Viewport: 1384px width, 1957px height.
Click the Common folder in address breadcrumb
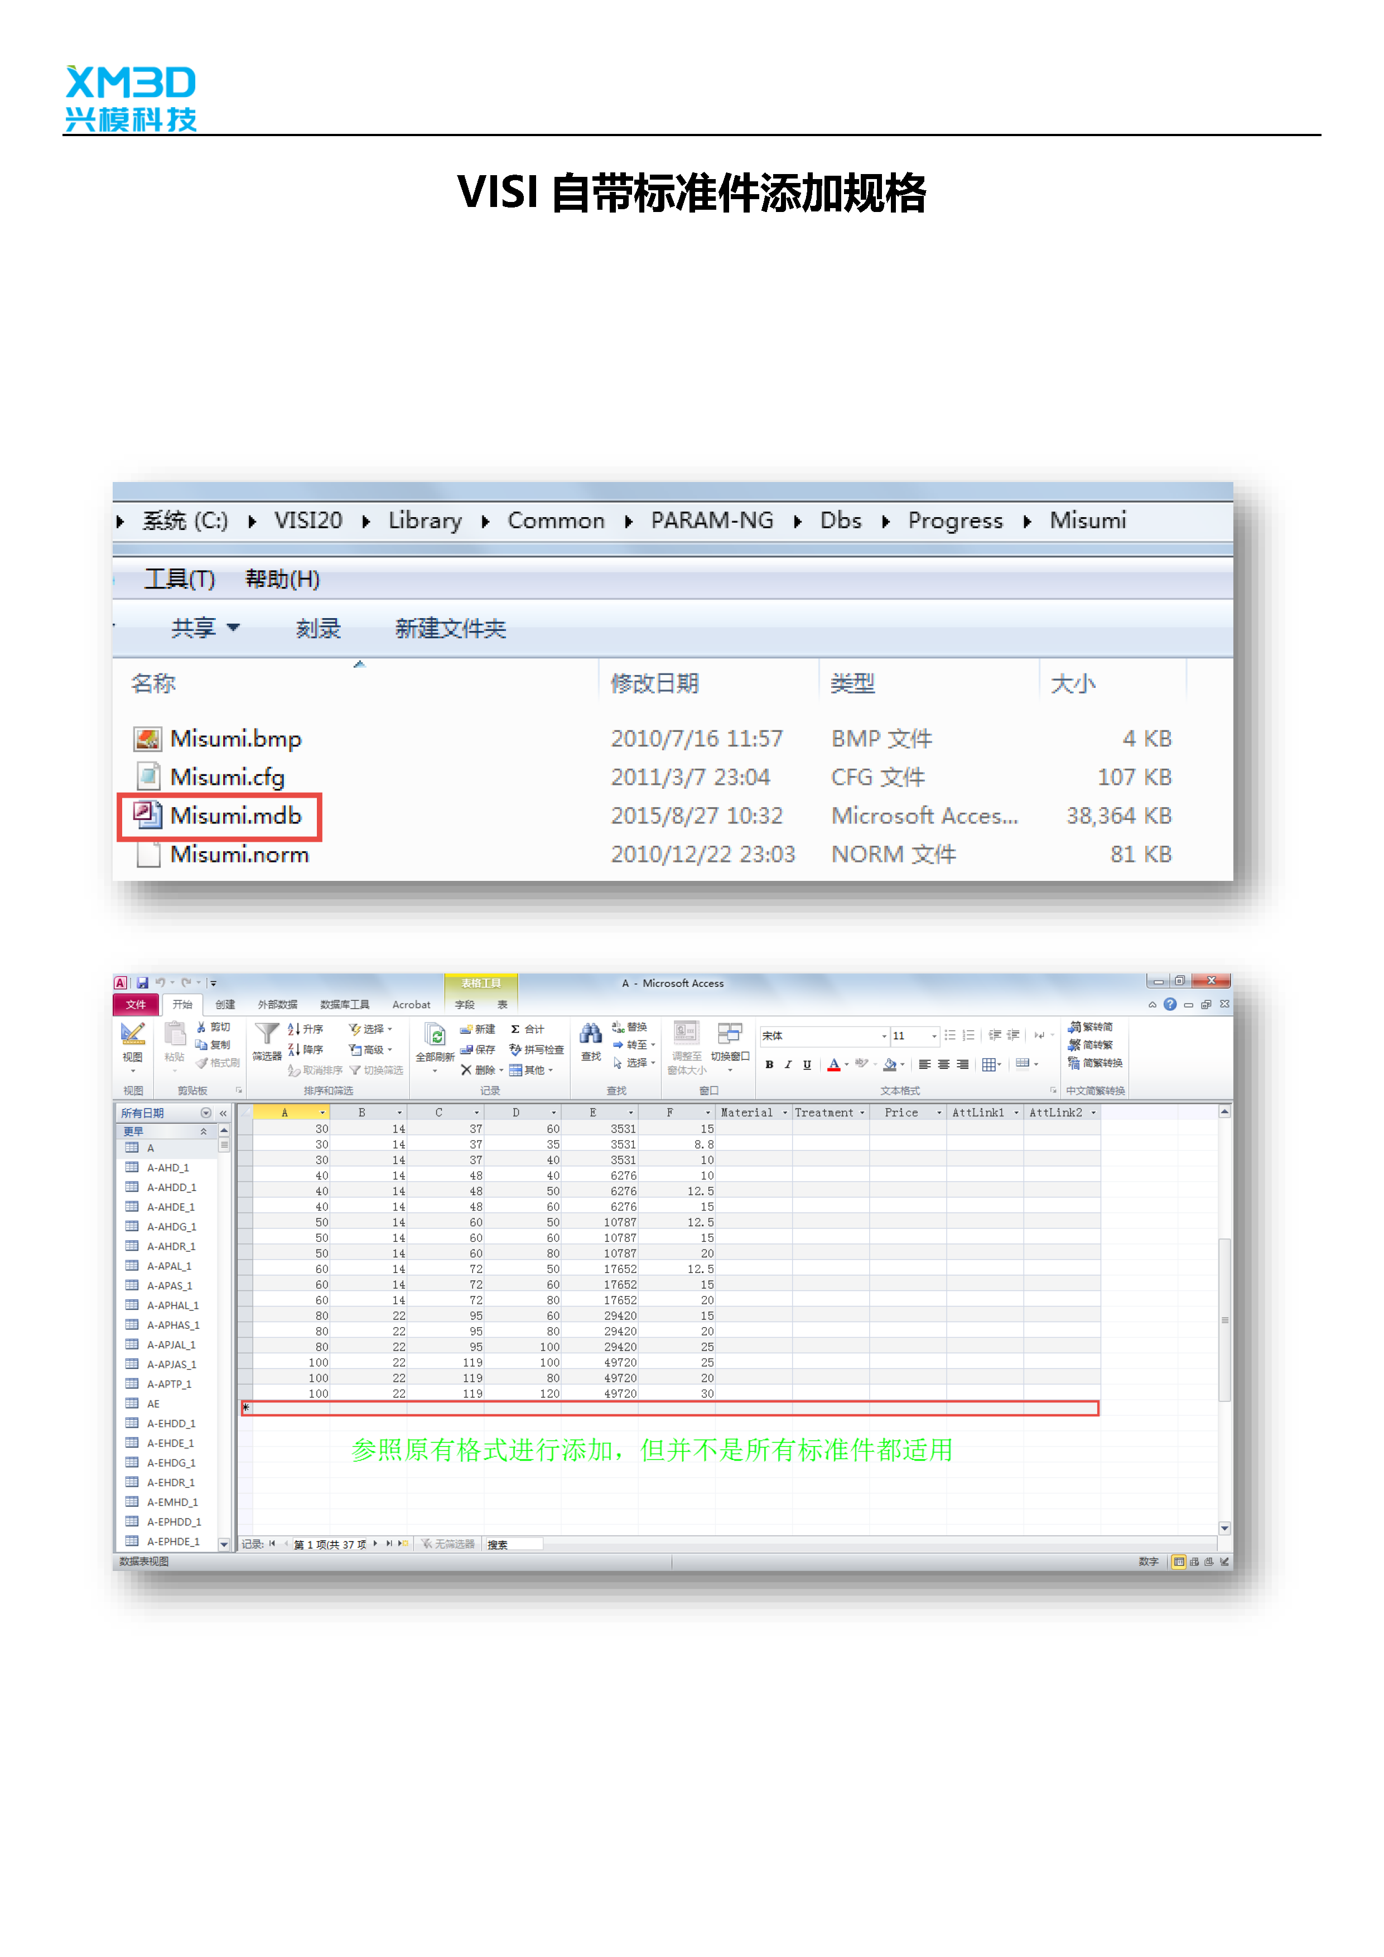[x=556, y=520]
